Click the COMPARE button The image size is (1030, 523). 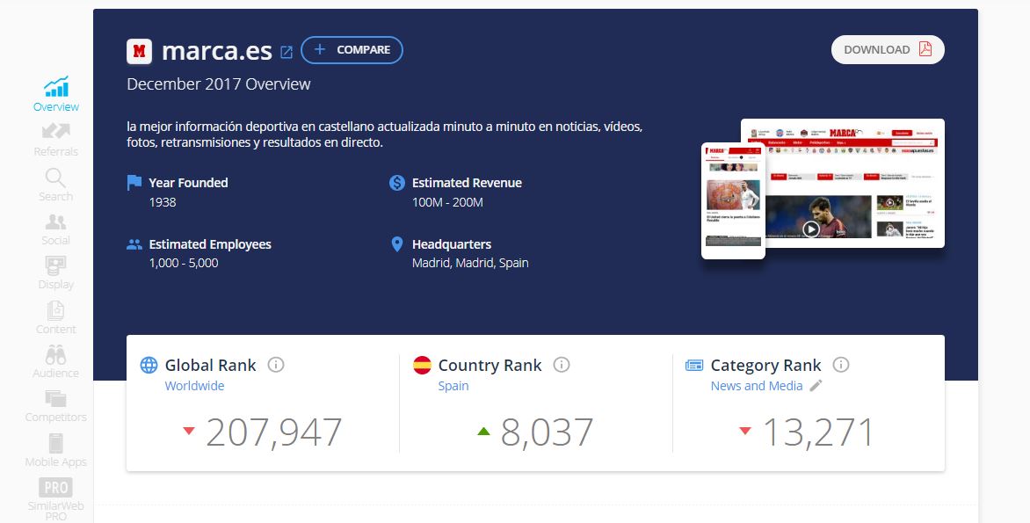point(352,50)
